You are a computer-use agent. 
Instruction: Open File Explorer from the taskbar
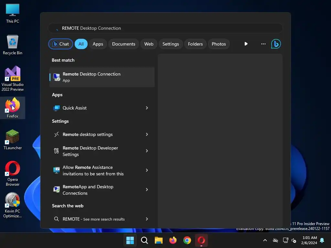[x=158, y=240]
